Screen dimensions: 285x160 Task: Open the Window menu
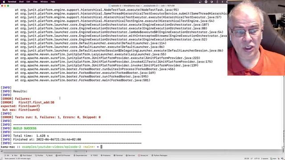[x=44, y=2]
